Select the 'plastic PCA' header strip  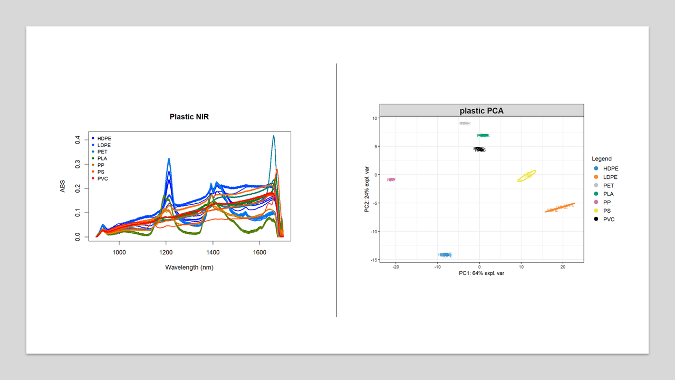coord(481,110)
